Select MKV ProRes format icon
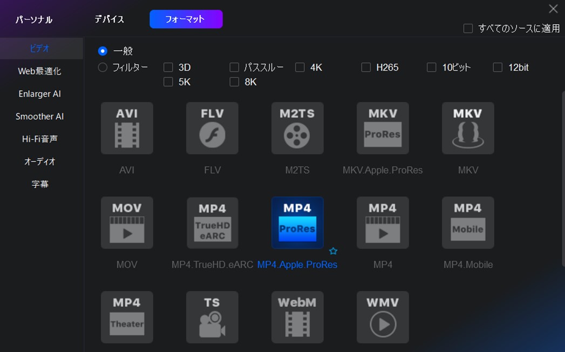The image size is (565, 352). point(383,128)
